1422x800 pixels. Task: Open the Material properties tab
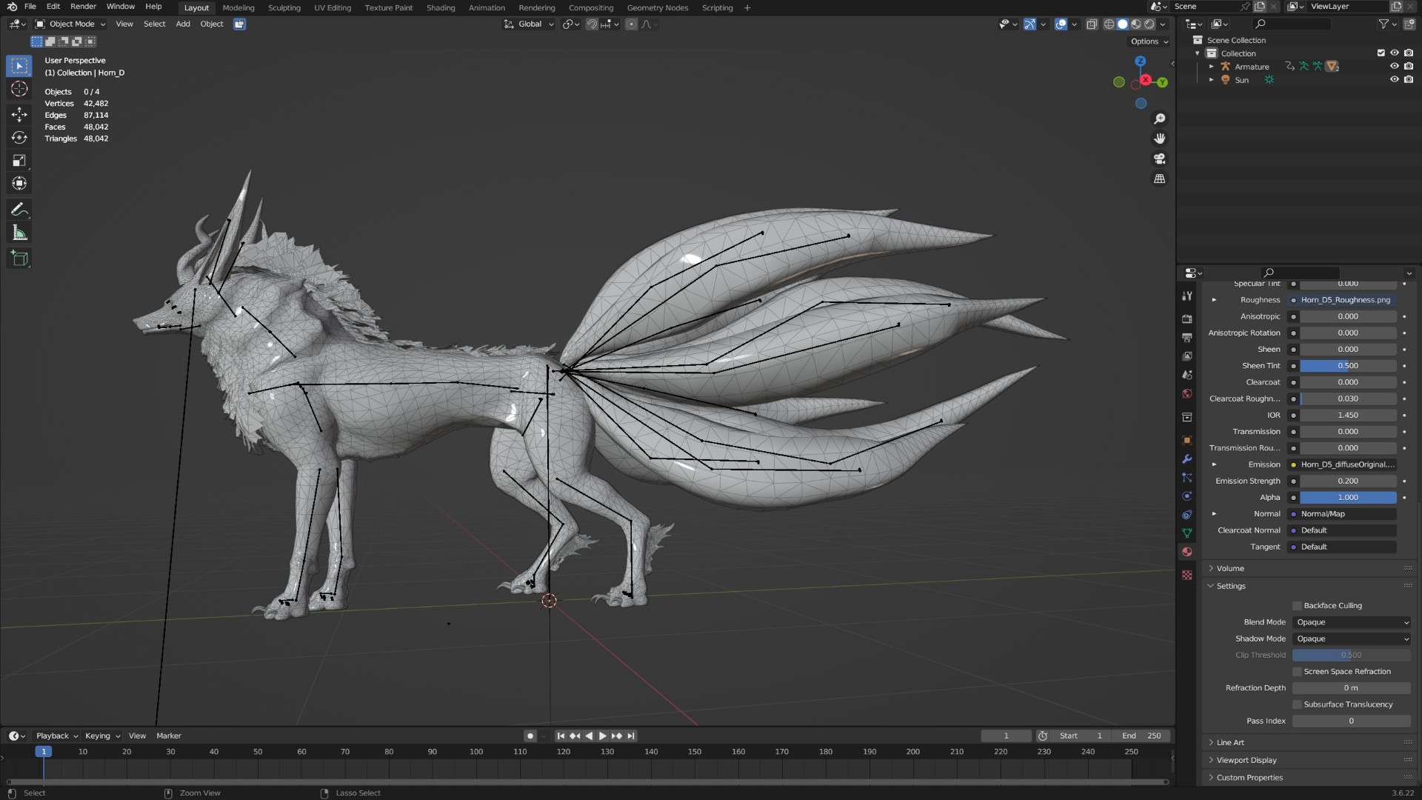coord(1187,552)
